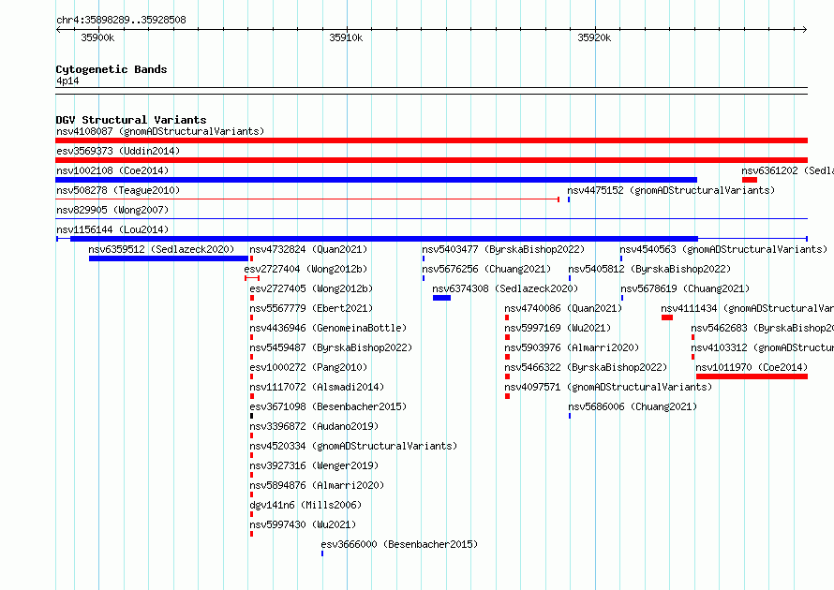
Task: Open nsv4520334 gnomADStructuralVariants label
Action: tap(353, 446)
